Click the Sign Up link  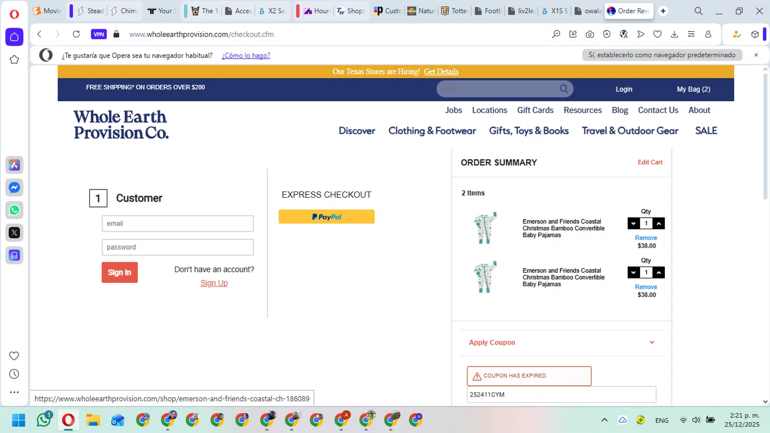(x=214, y=283)
